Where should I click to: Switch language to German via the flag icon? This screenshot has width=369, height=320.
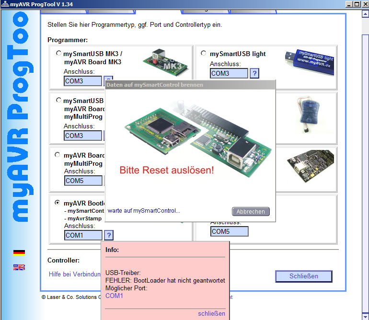(x=19, y=253)
